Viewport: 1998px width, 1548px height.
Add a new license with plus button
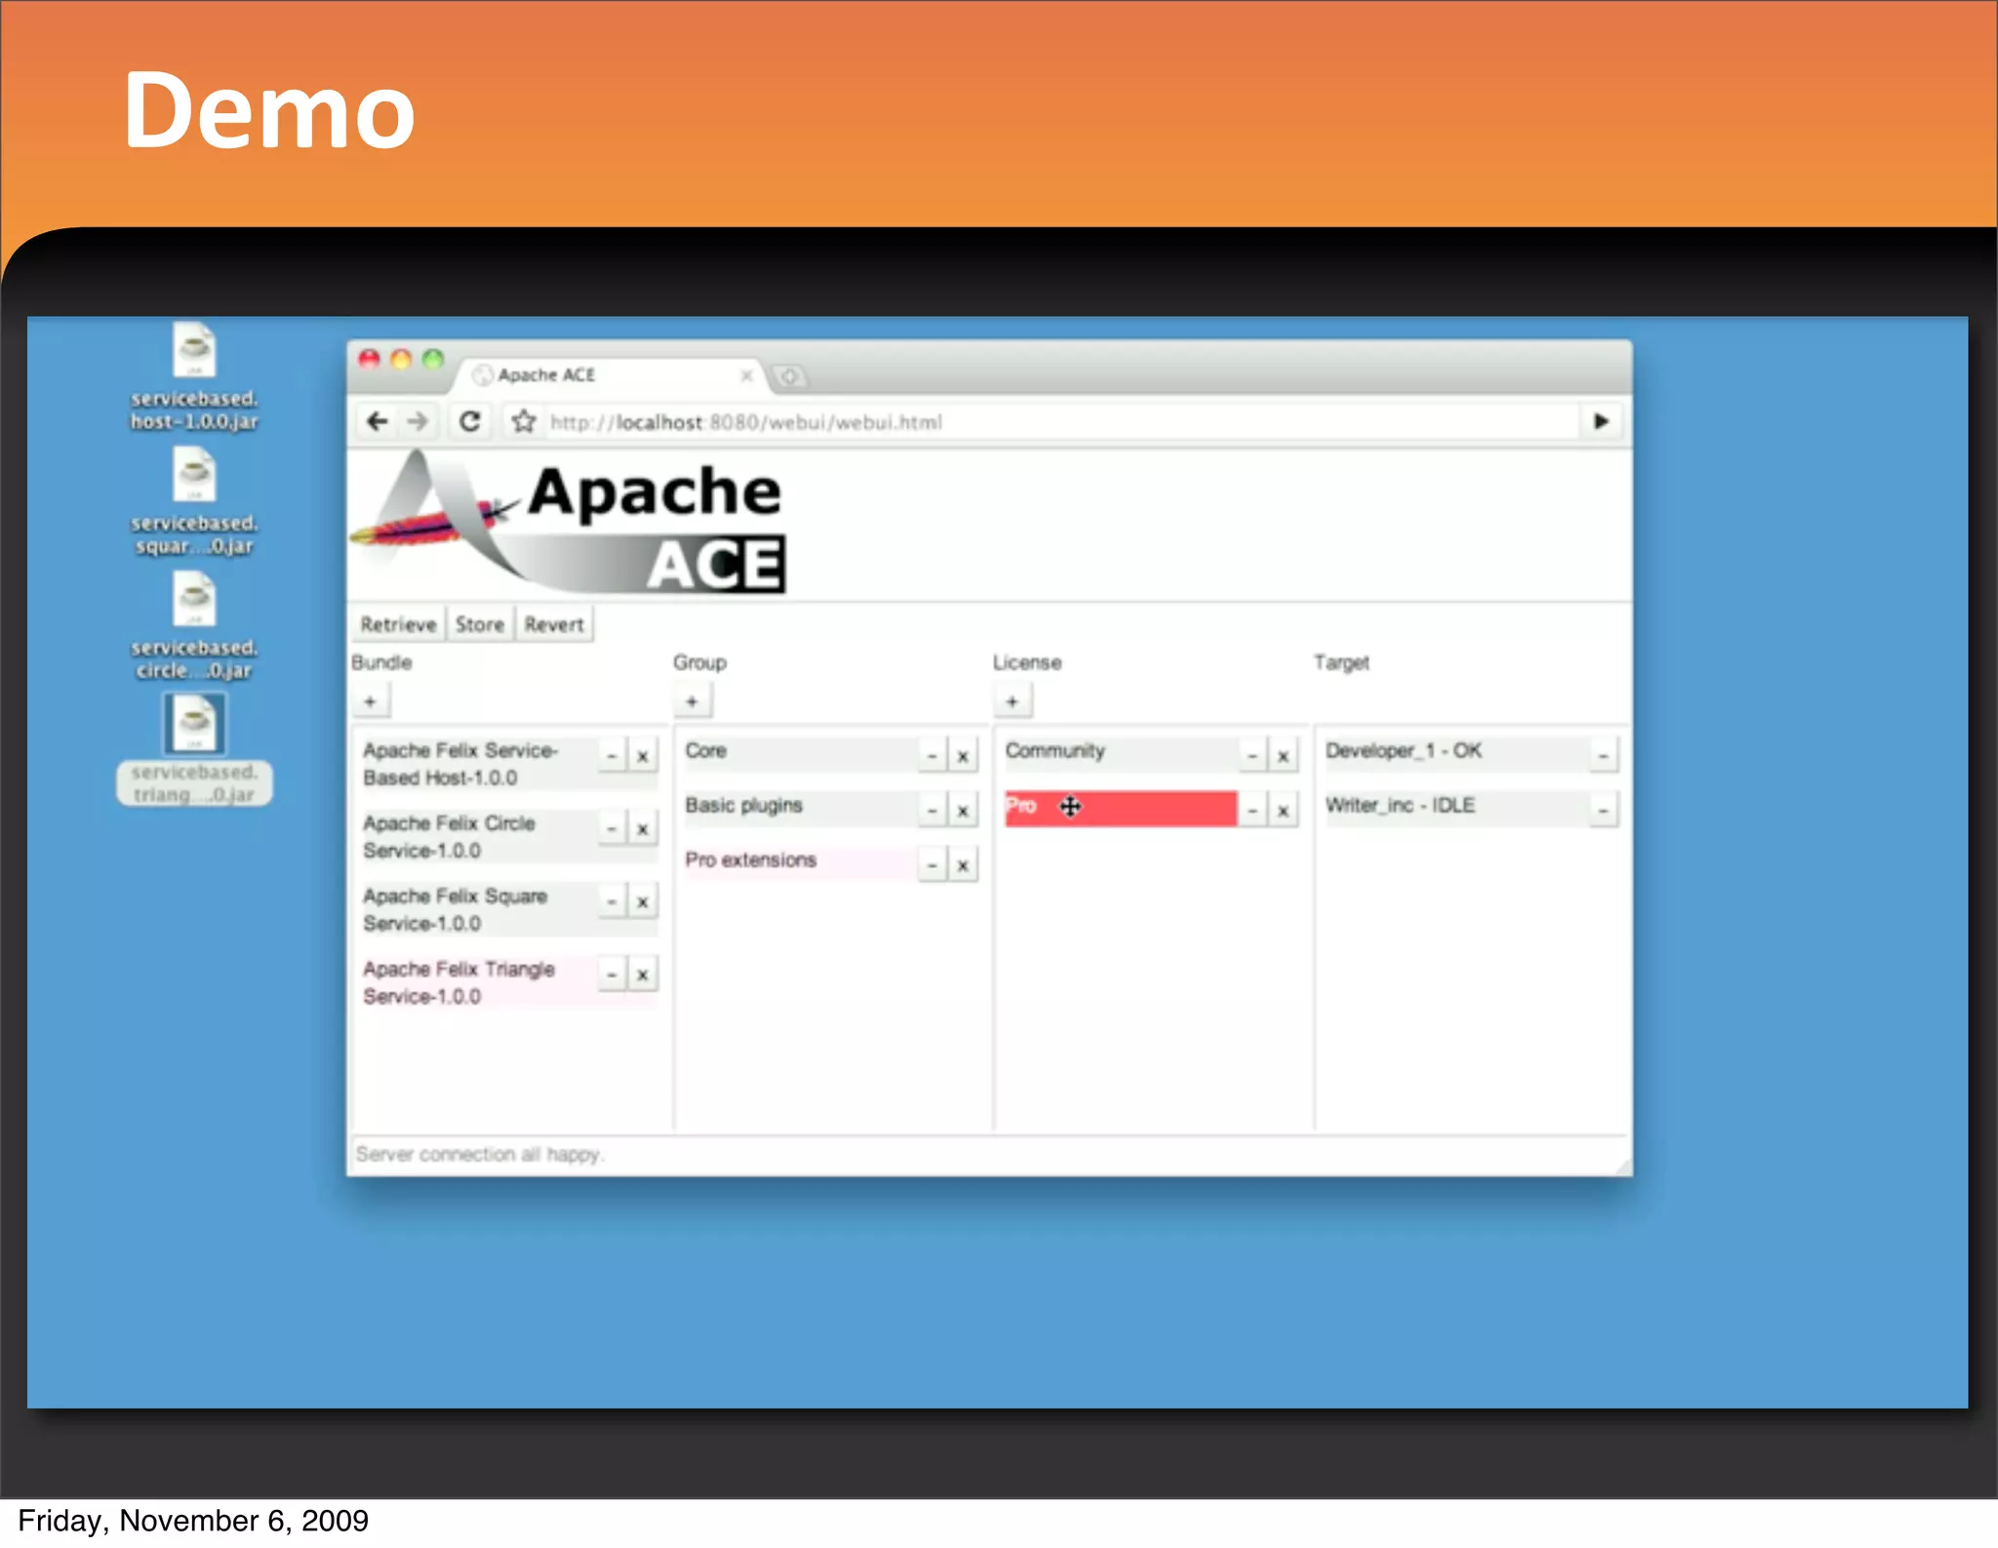point(1012,701)
